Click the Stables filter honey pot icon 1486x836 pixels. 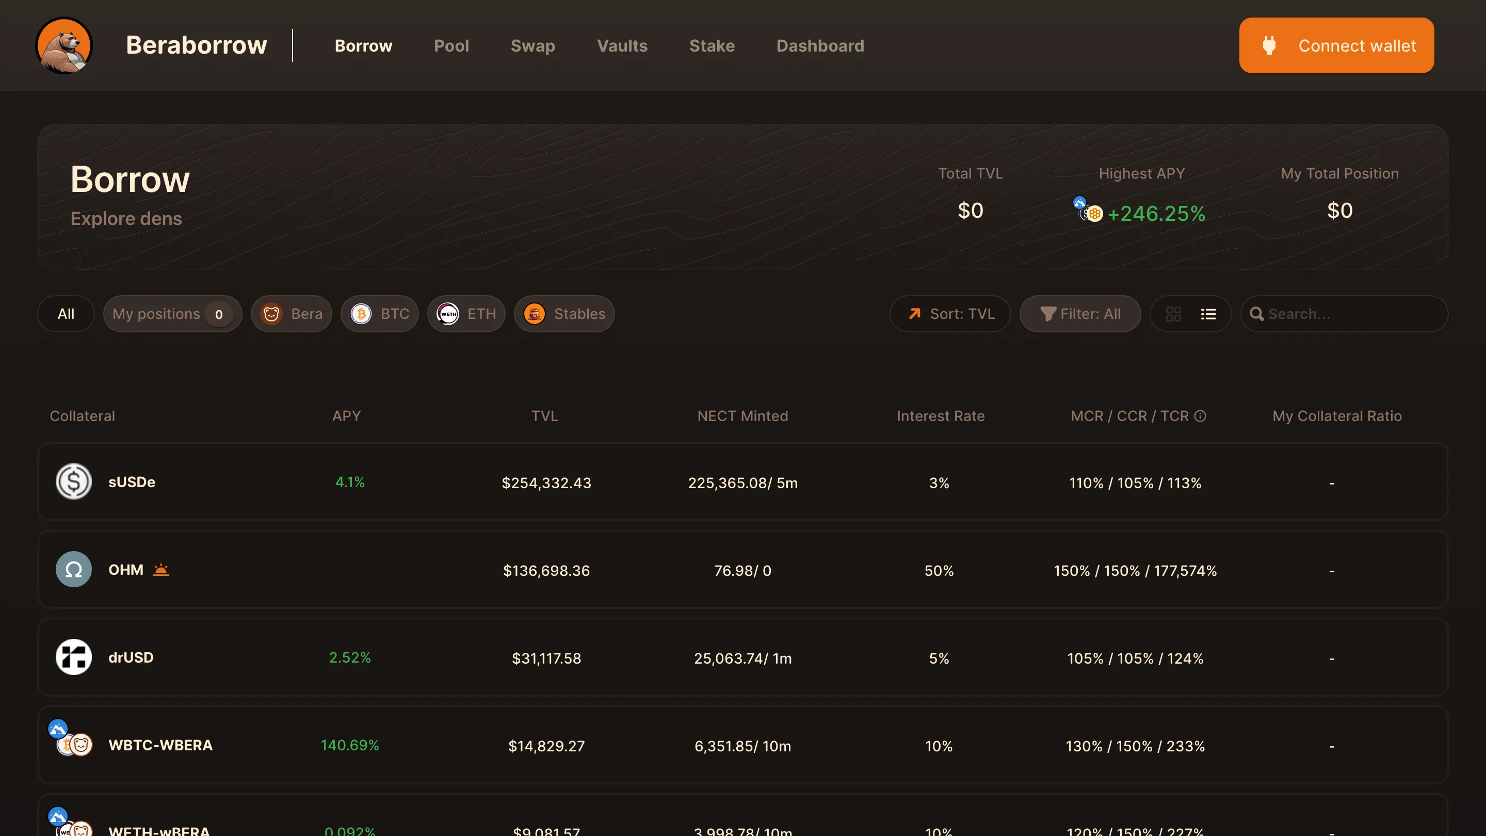(x=535, y=314)
